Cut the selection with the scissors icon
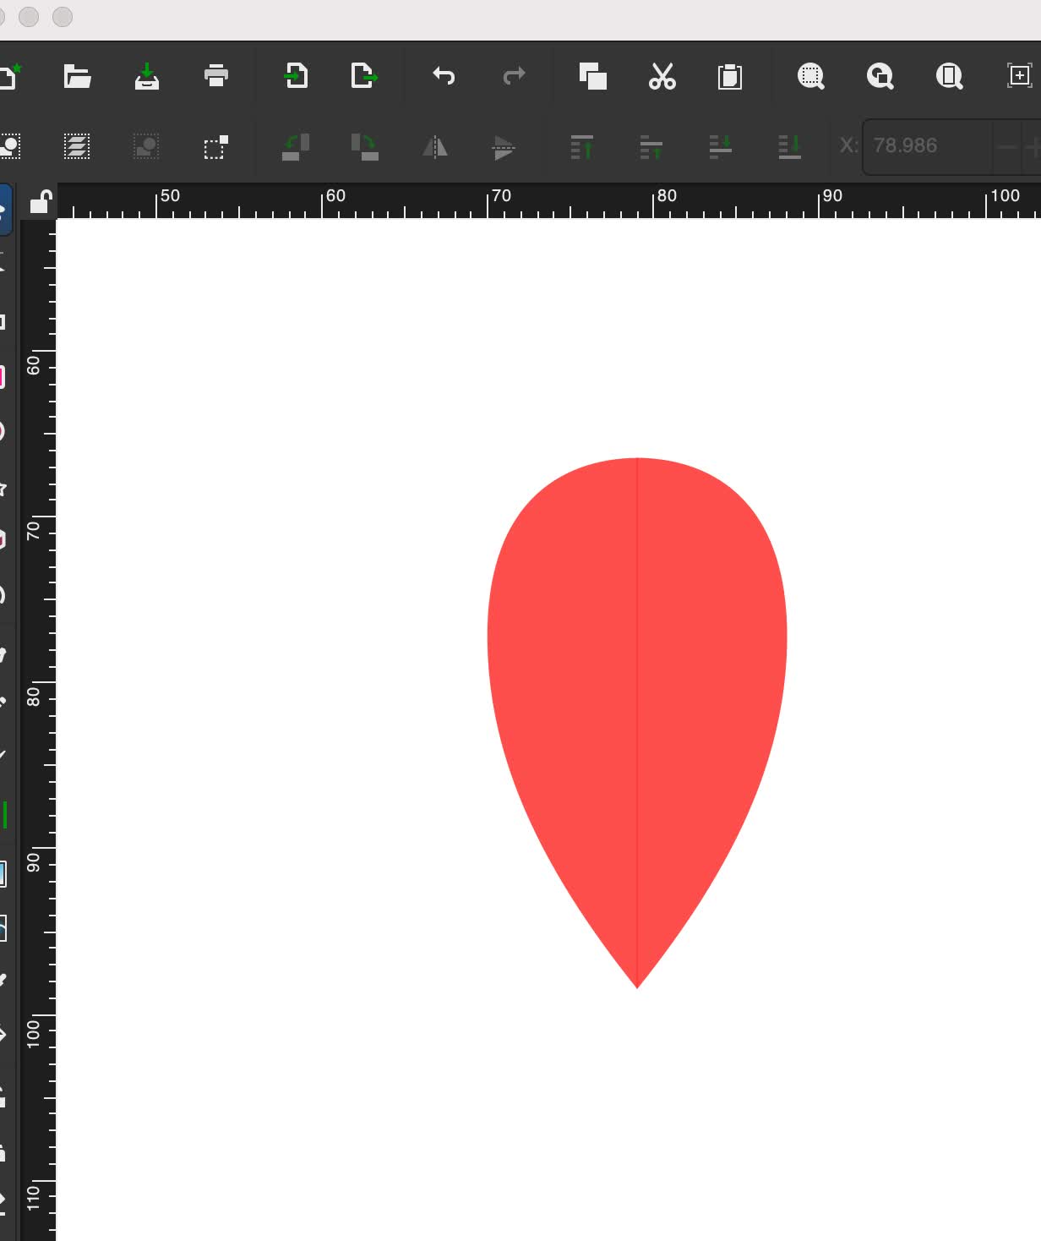This screenshot has height=1241, width=1041. [662, 77]
